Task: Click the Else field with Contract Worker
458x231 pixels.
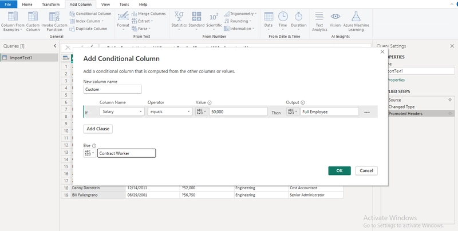Action: pos(127,153)
